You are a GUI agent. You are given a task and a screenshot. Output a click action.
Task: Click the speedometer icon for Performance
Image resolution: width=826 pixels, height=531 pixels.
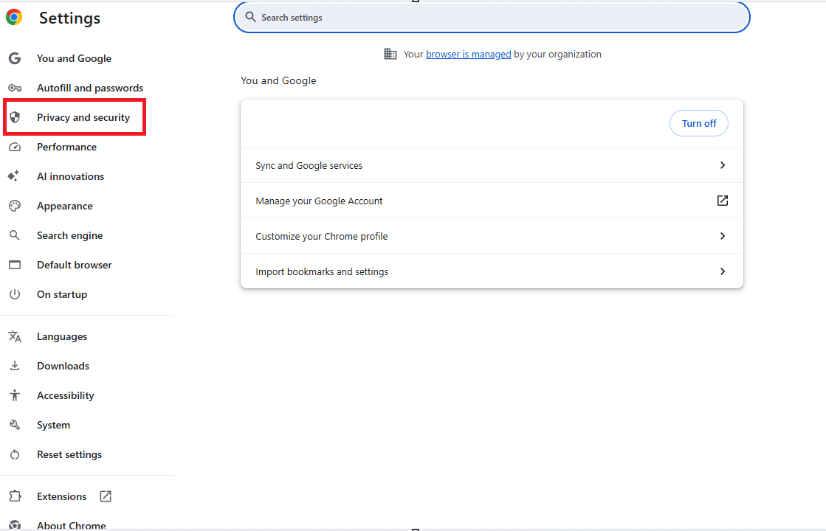tap(15, 147)
